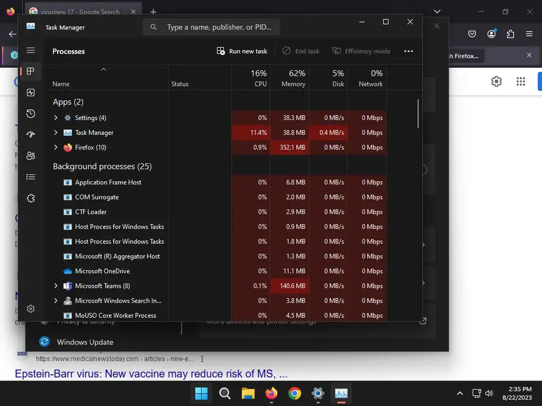542x406 pixels.
Task: Open the Users page icon in sidebar
Action: click(x=31, y=156)
